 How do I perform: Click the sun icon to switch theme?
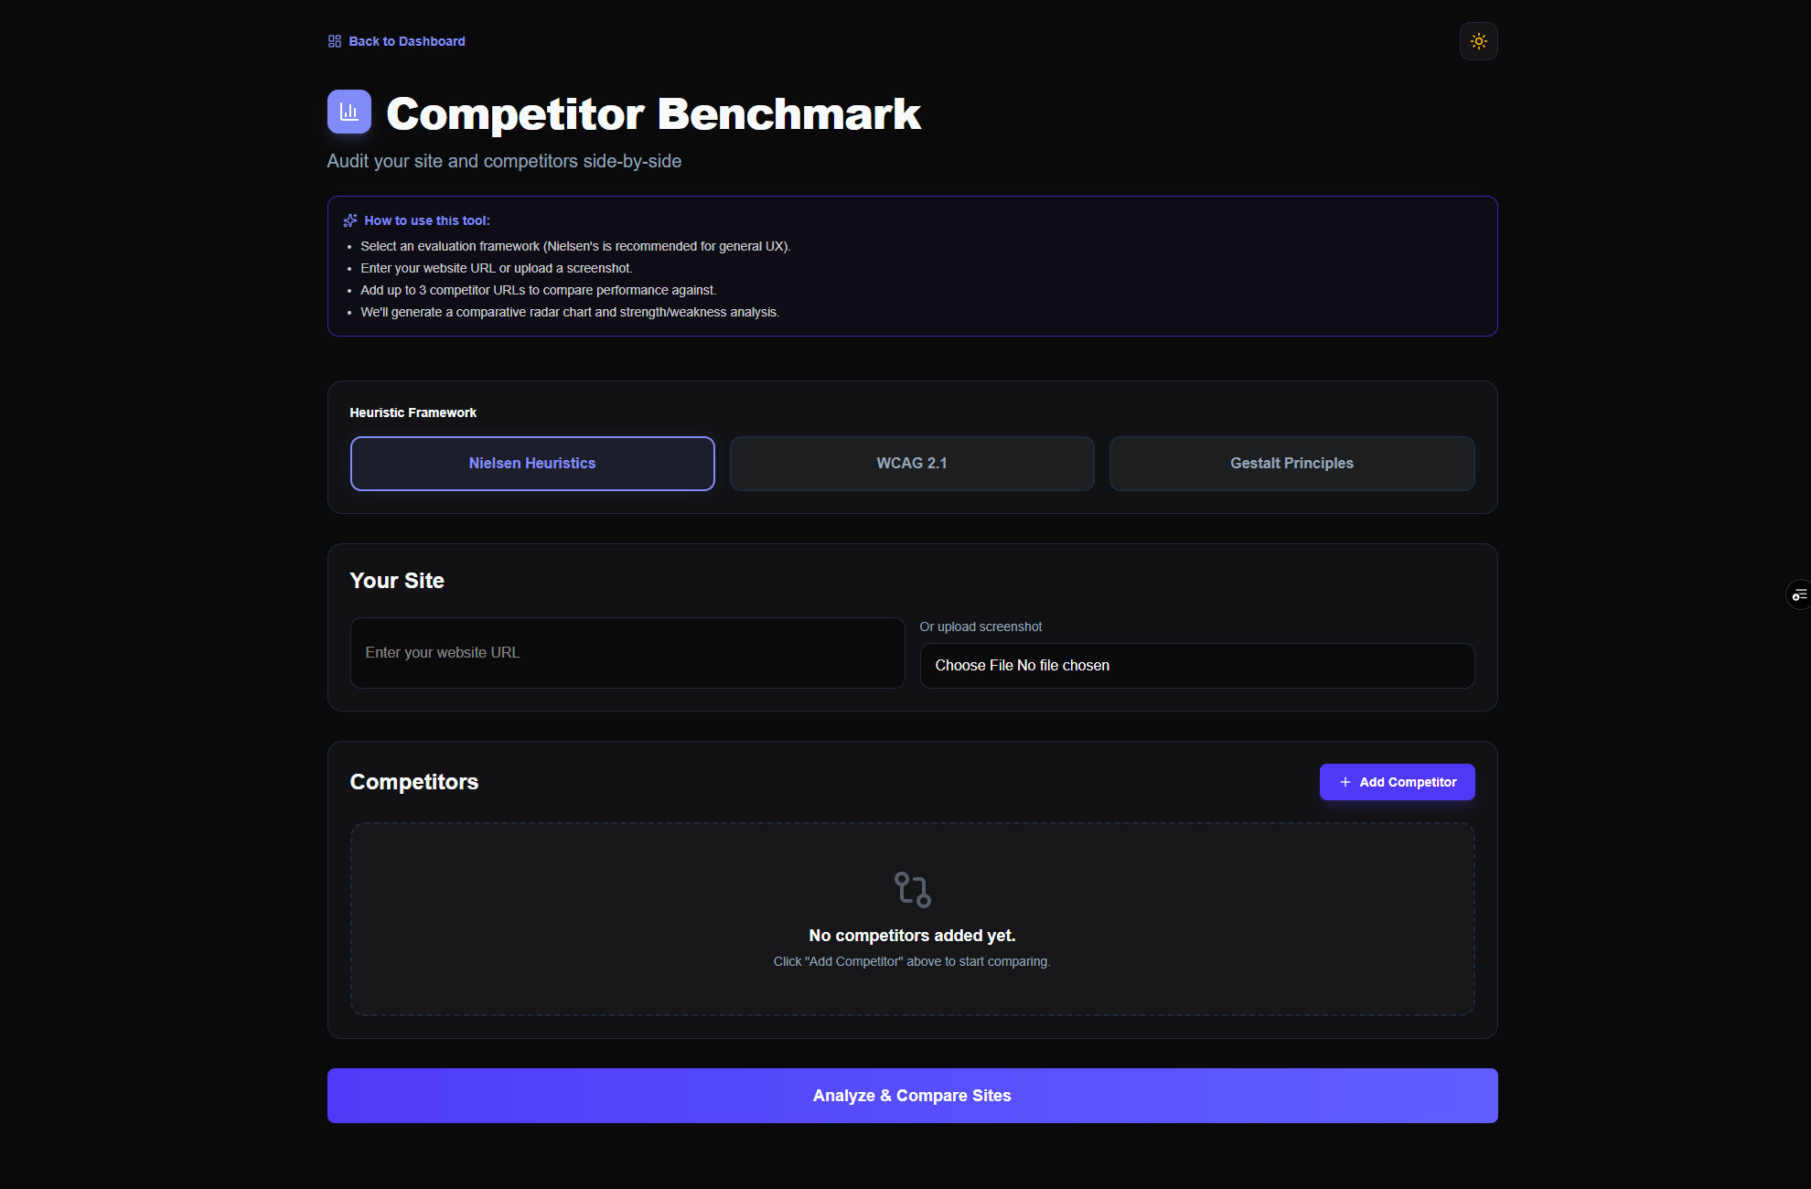tap(1478, 41)
